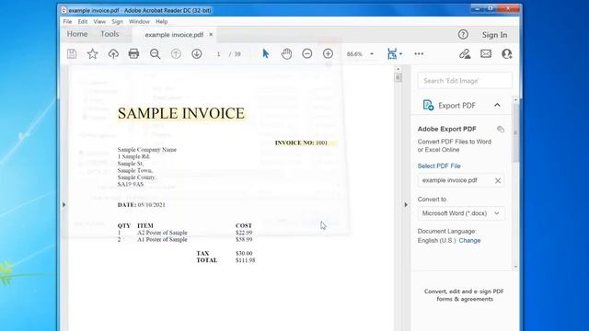Click the TOTAL $111.98 amount

pos(246,260)
